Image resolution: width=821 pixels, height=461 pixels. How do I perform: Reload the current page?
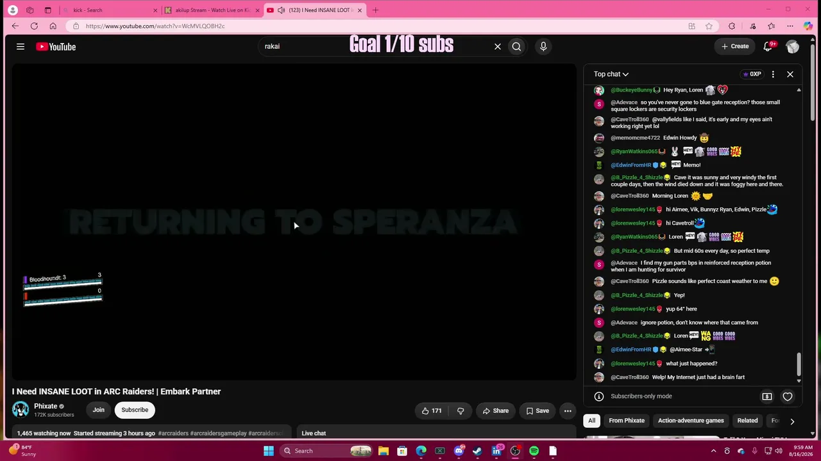click(34, 26)
